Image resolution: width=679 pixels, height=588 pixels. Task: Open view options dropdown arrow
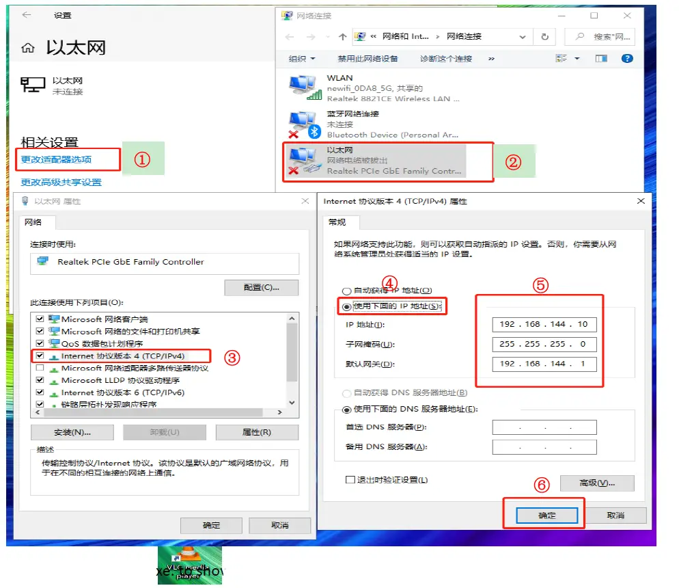click(577, 59)
